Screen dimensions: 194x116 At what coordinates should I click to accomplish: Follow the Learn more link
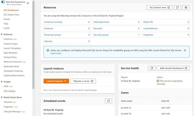pyautogui.click(x=56, y=53)
